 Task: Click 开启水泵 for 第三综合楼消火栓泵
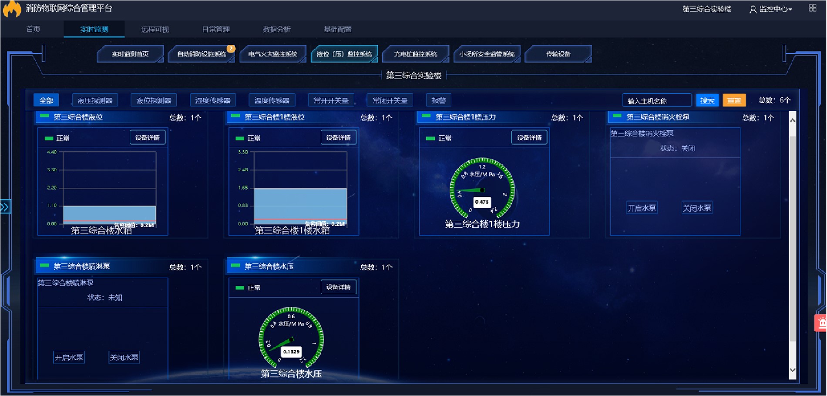click(642, 208)
